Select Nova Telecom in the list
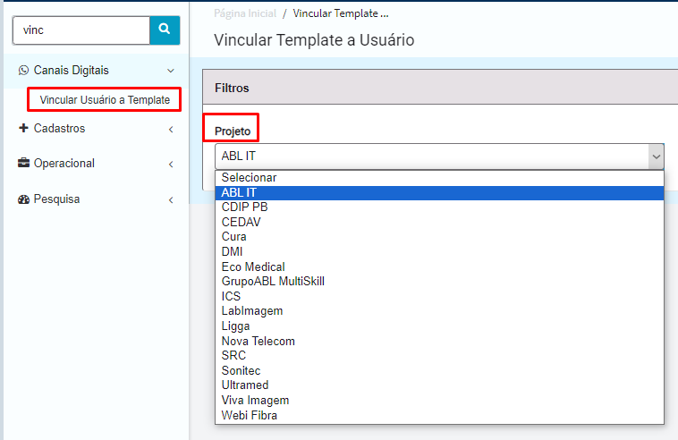Image resolution: width=678 pixels, height=440 pixels. coord(439,341)
